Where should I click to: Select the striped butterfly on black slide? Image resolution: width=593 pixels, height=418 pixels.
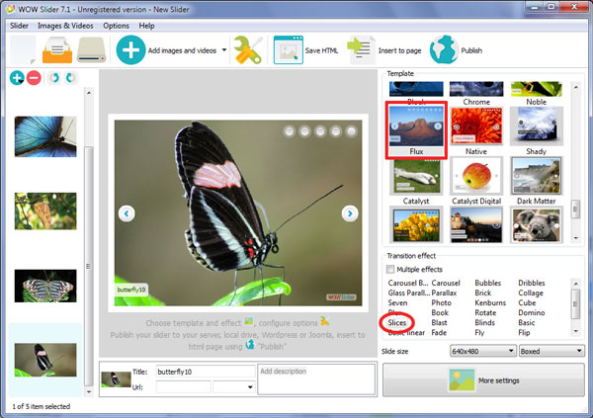[x=45, y=286]
